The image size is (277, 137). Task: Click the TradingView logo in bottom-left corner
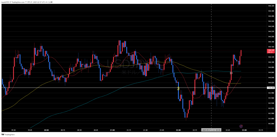pos(8,135)
